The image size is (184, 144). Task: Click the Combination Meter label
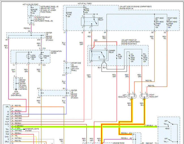click(x=56, y=52)
